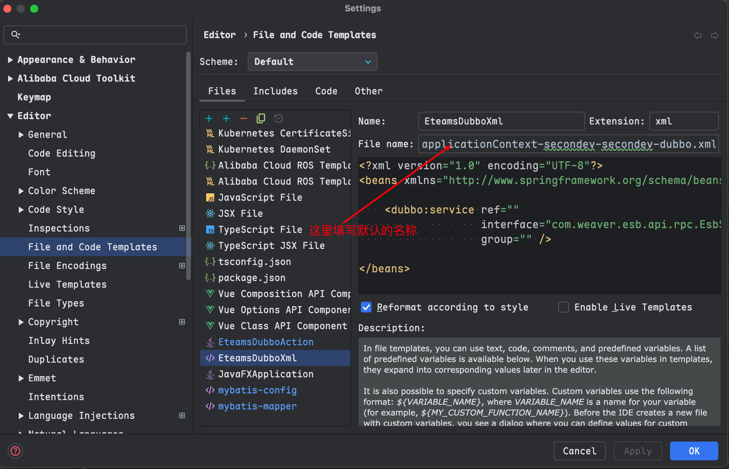The image size is (729, 469).
Task: Switch to the Includes tab
Action: coord(275,91)
